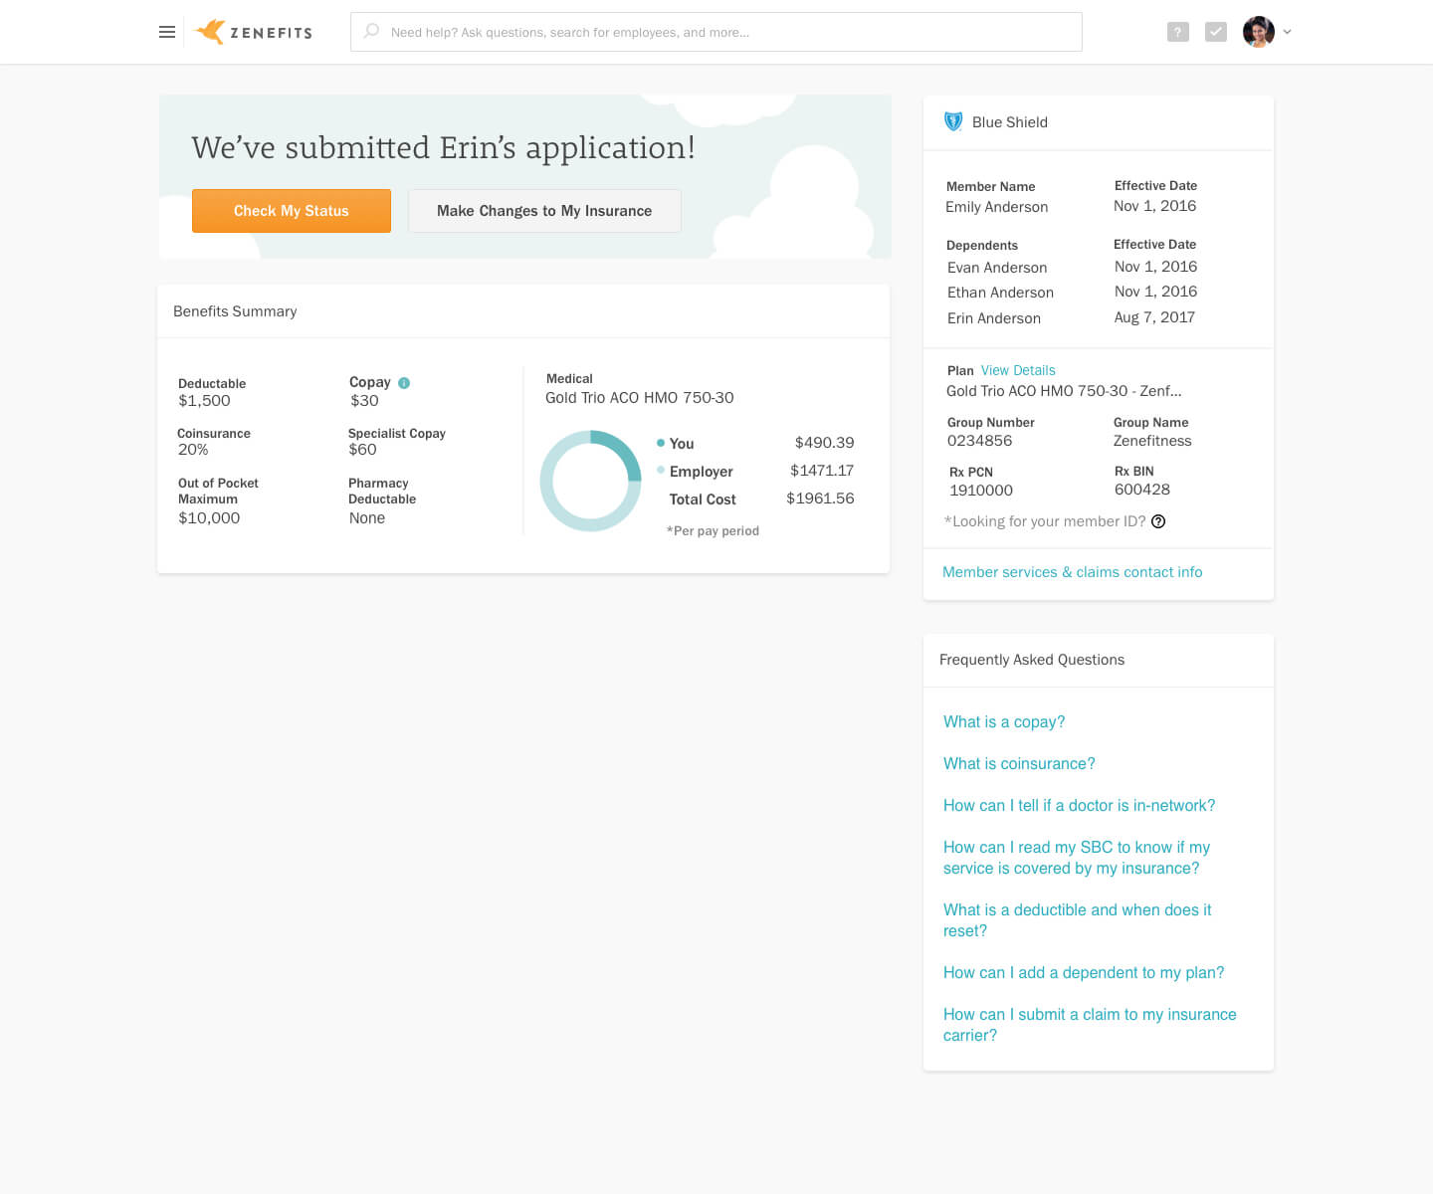Open the 'What is coinsurance?' FAQ link
Screen dimensions: 1433x1194
pyautogui.click(x=1019, y=764)
